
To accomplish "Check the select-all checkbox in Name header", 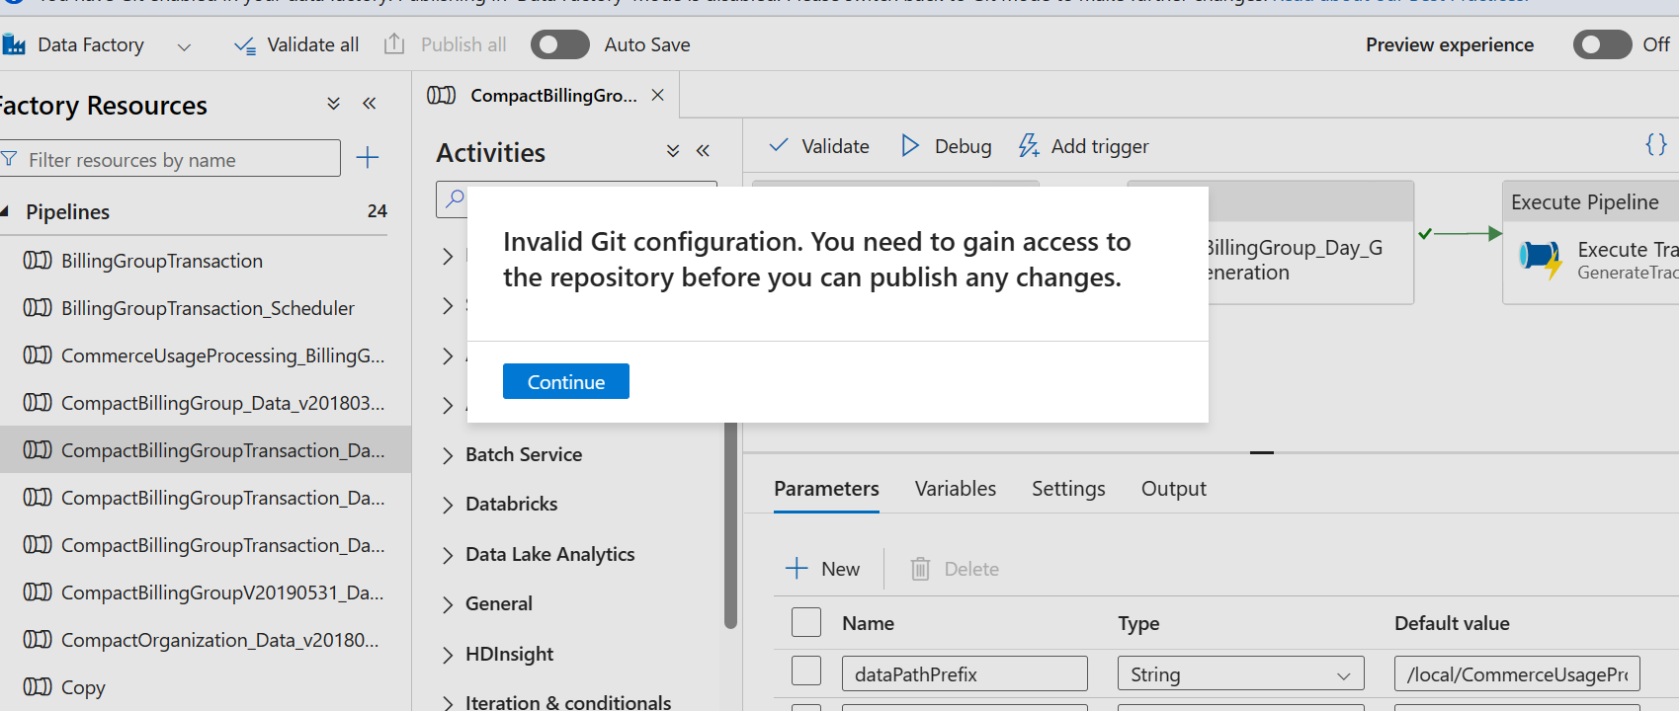I will point(806,622).
